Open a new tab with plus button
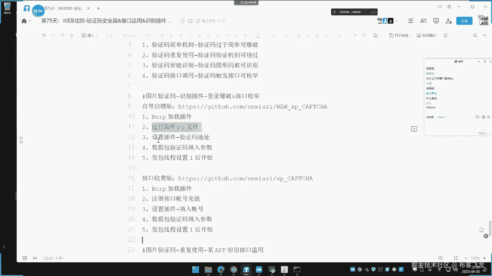The width and height of the screenshot is (492, 276). [x=98, y=8]
